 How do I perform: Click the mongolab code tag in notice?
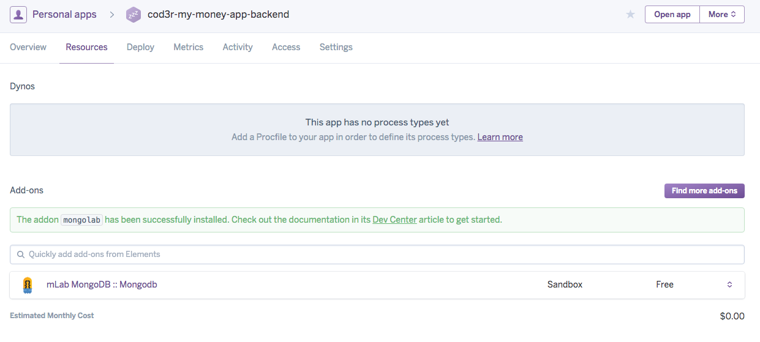pyautogui.click(x=82, y=220)
